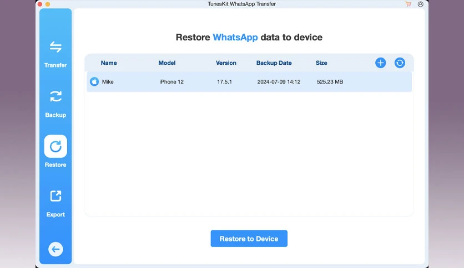Click the Version column header
The image size is (464, 268).
pos(226,63)
